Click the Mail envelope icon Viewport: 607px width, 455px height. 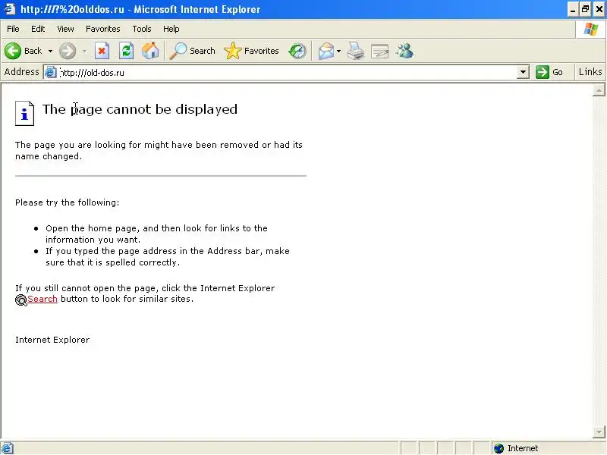tap(326, 51)
